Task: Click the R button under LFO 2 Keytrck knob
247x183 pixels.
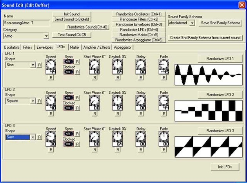Action: [x=118, y=113]
